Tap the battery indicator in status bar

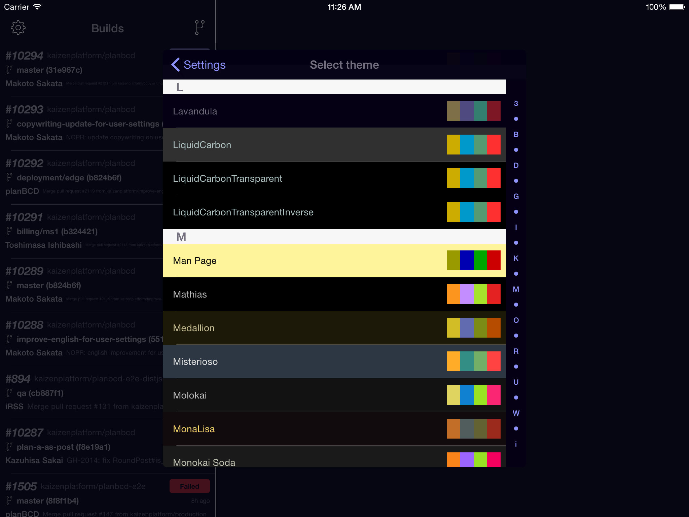[x=677, y=7]
